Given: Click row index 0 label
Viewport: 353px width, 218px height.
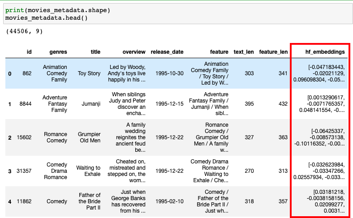Looking at the screenshot, I should coord(10,73).
